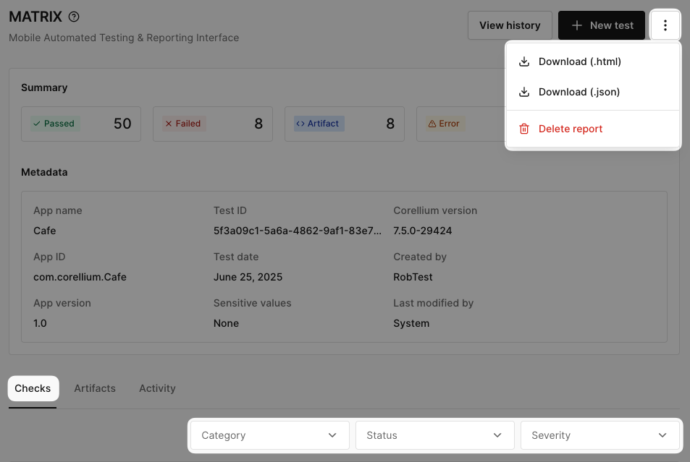Choose Download (.json) from the menu
Screen dimensions: 690x462
593,92
